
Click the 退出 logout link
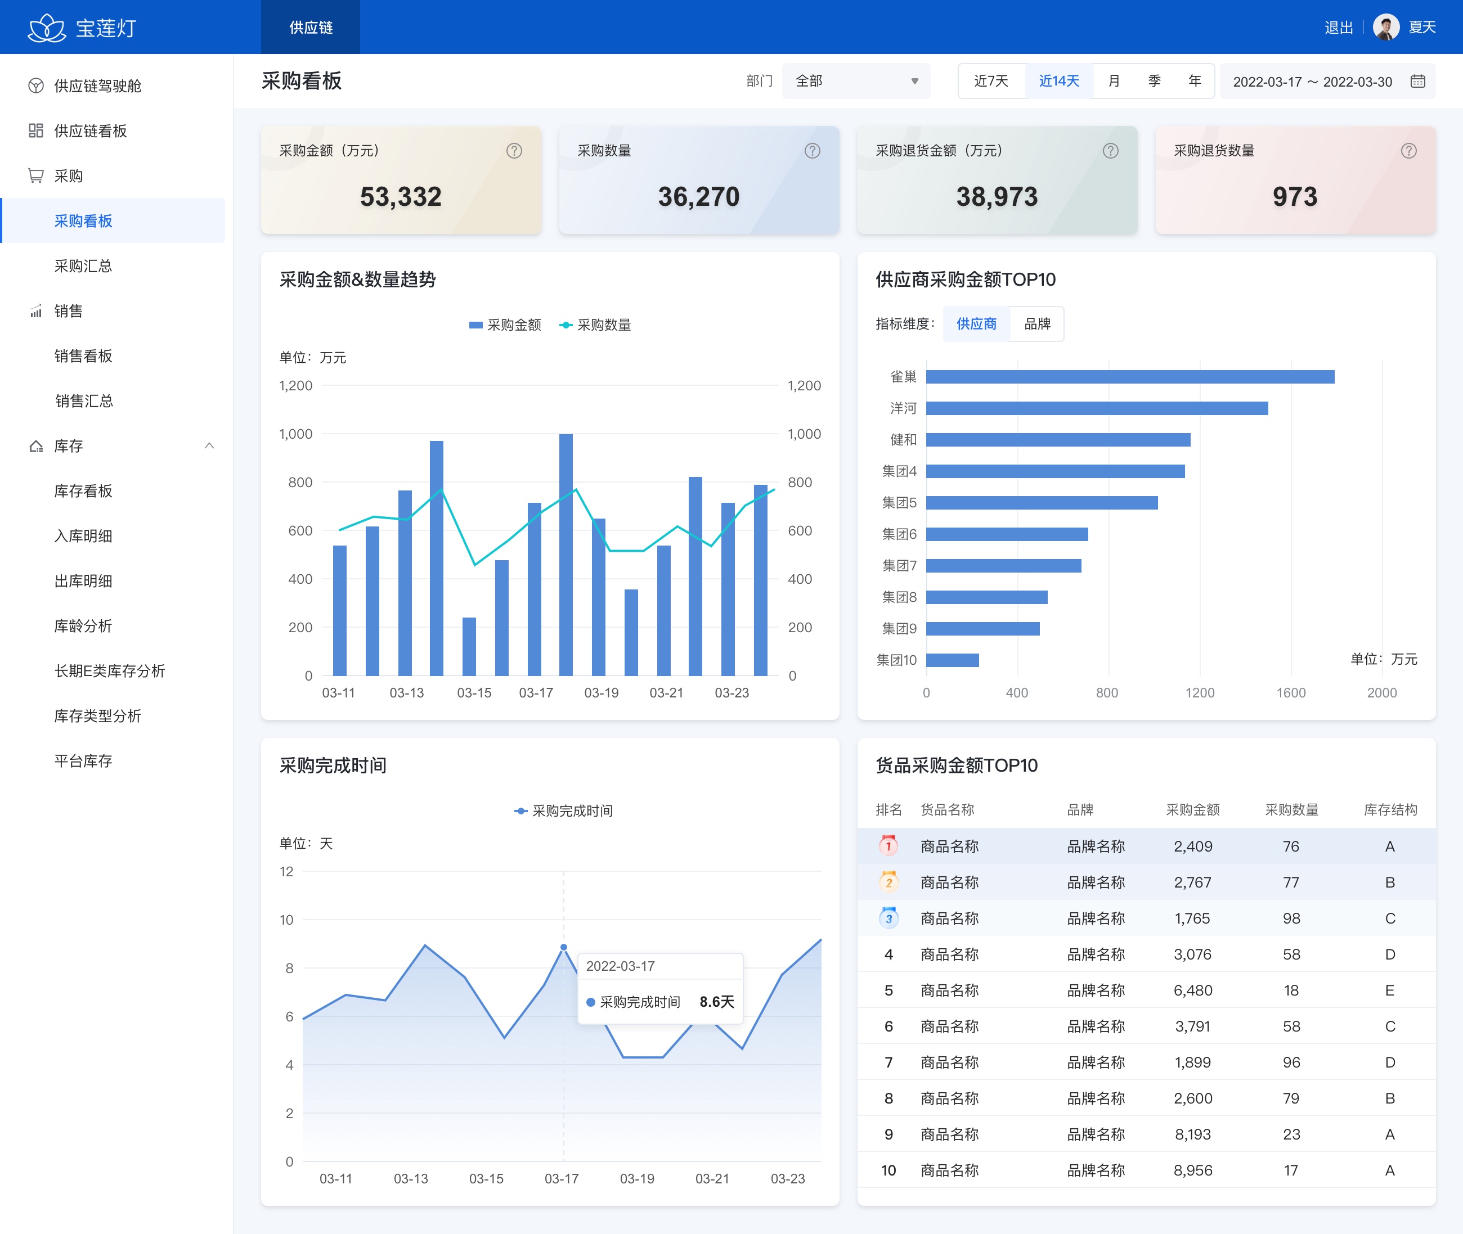(1339, 28)
